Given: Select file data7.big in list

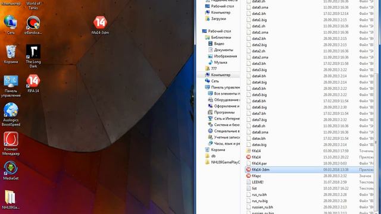Looking at the screenshot, I should click(310, 119).
